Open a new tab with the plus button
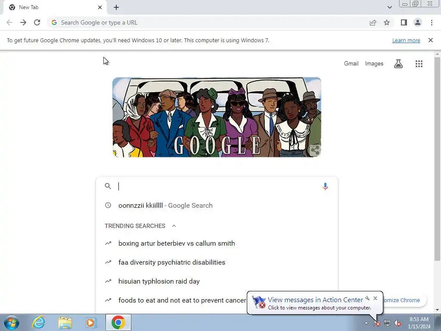Image resolution: width=441 pixels, height=331 pixels. pyautogui.click(x=116, y=7)
